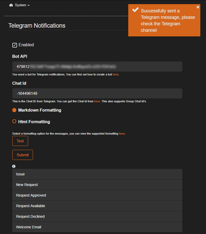Click into the Chat Id input field
This screenshot has height=234, width=206.
point(97,93)
